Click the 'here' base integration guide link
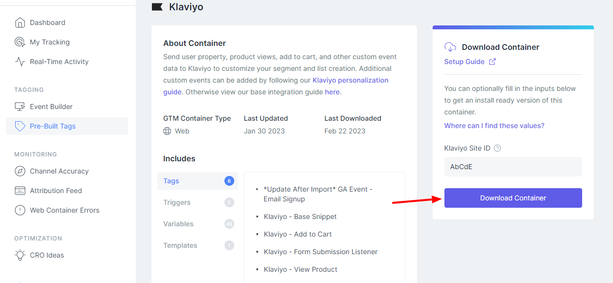Image resolution: width=613 pixels, height=283 pixels. [332, 92]
